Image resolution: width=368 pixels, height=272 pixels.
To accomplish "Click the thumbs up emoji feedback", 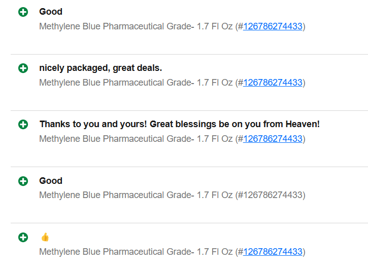I will click(45, 237).
